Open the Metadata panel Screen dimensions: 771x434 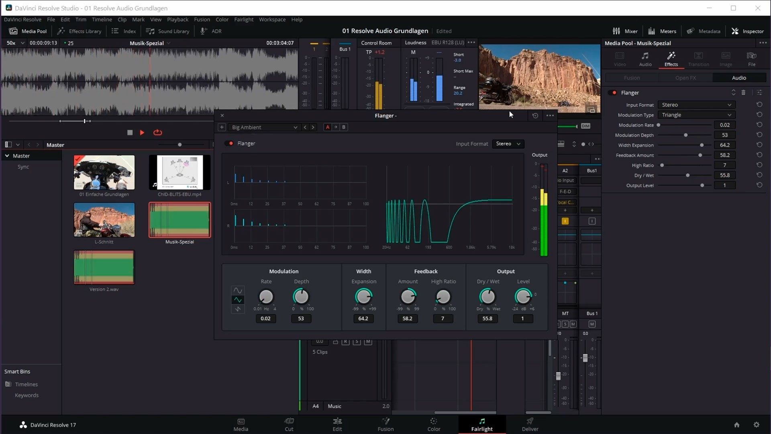point(704,31)
